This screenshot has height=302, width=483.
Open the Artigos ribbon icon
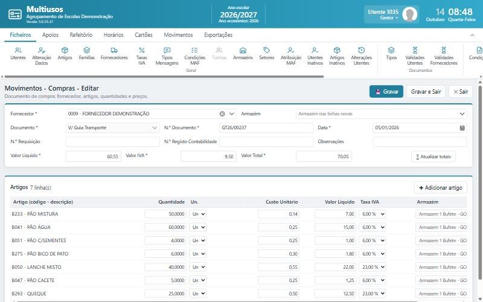tap(65, 54)
